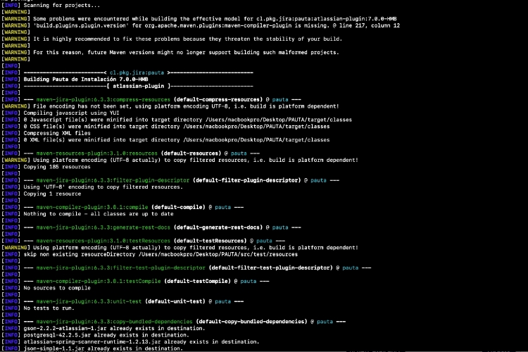
Task: Click 'Nothing to compile - all classes' line
Action: click(x=99, y=214)
